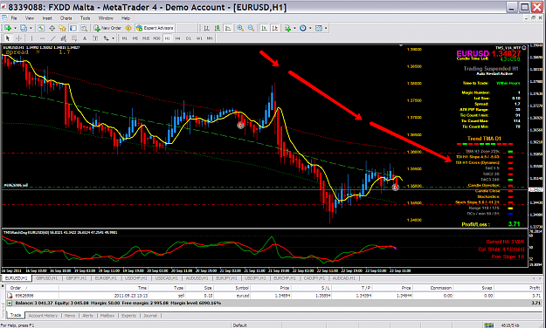546x328 pixels.
Task: Open the EURGBP,H1 chart tab
Action: click(x=107, y=278)
